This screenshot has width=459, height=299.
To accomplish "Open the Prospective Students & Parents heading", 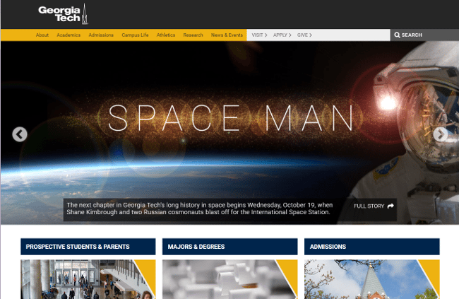I will click(x=88, y=247).
